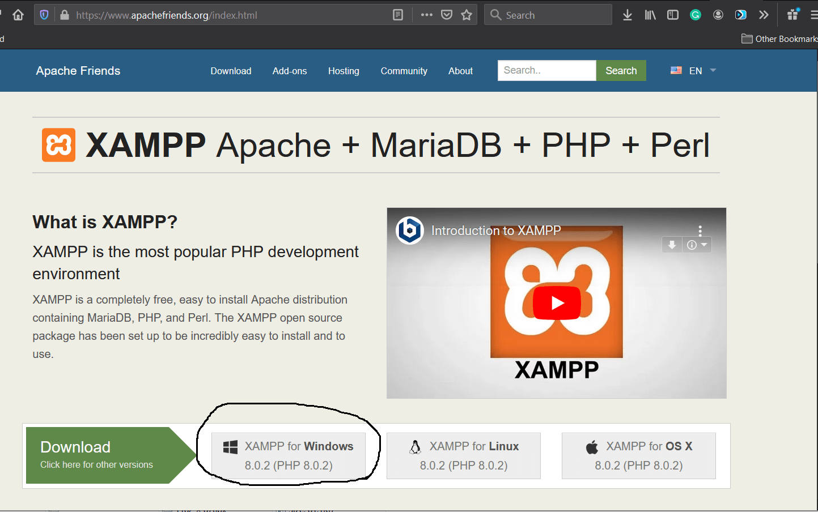Click the video overlay download arrow
The image size is (818, 512).
pyautogui.click(x=672, y=245)
